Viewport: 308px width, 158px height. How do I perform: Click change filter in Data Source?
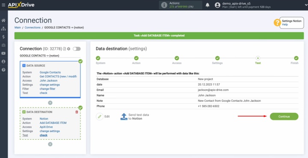tap(47, 89)
